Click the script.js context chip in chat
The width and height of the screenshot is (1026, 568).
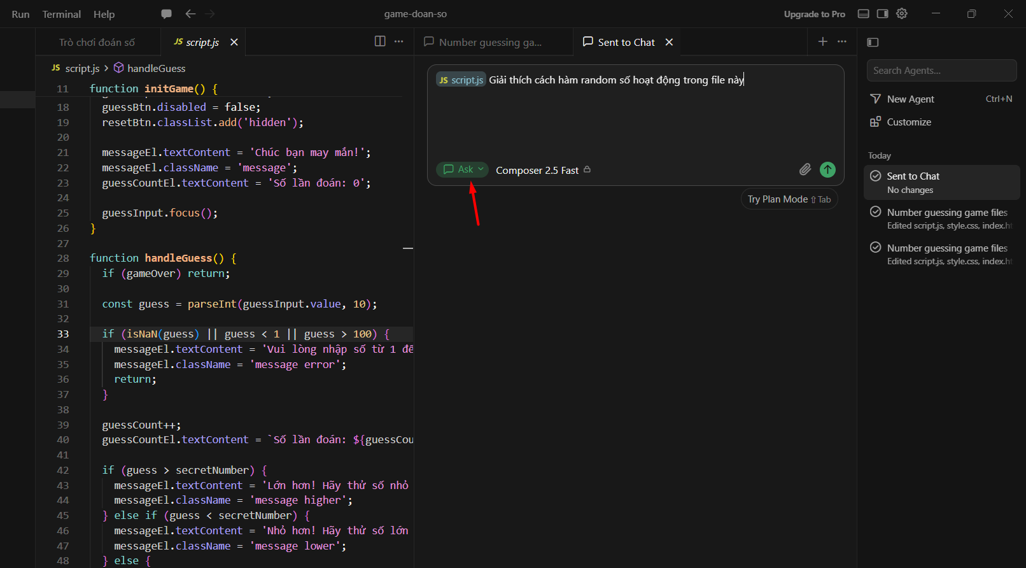click(x=461, y=80)
